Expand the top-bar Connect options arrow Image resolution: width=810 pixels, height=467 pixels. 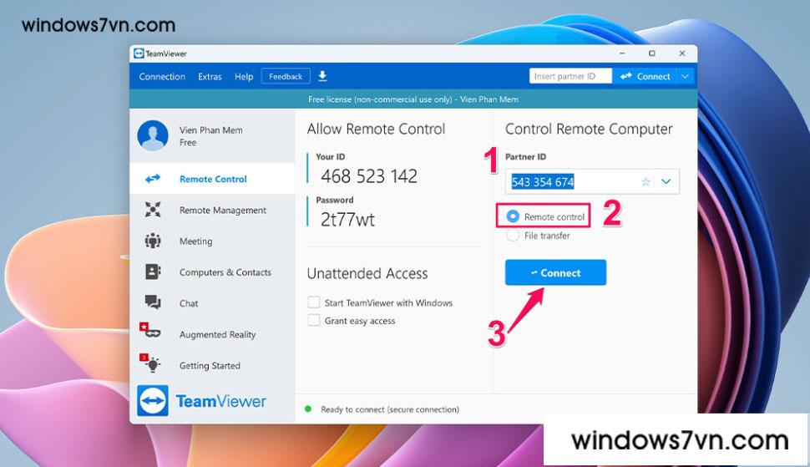point(685,77)
